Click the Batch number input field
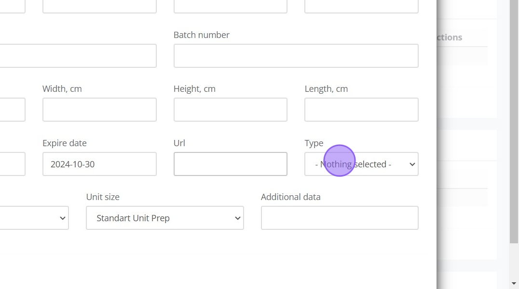Image resolution: width=519 pixels, height=289 pixels. 296,56
